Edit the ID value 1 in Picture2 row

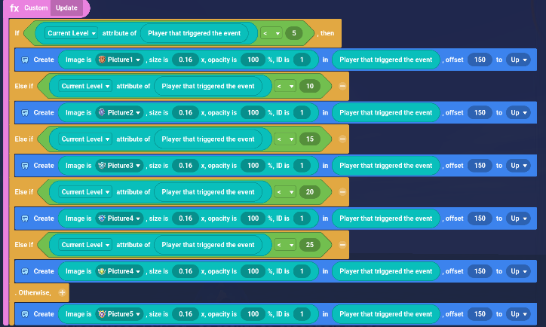pyautogui.click(x=302, y=113)
